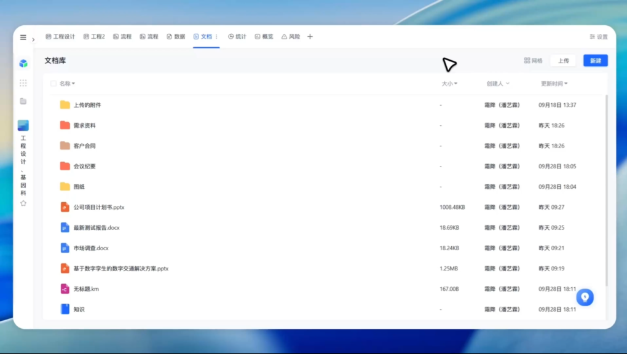
Task: Expand the sidebar with the chevron arrow
Action: [33, 39]
